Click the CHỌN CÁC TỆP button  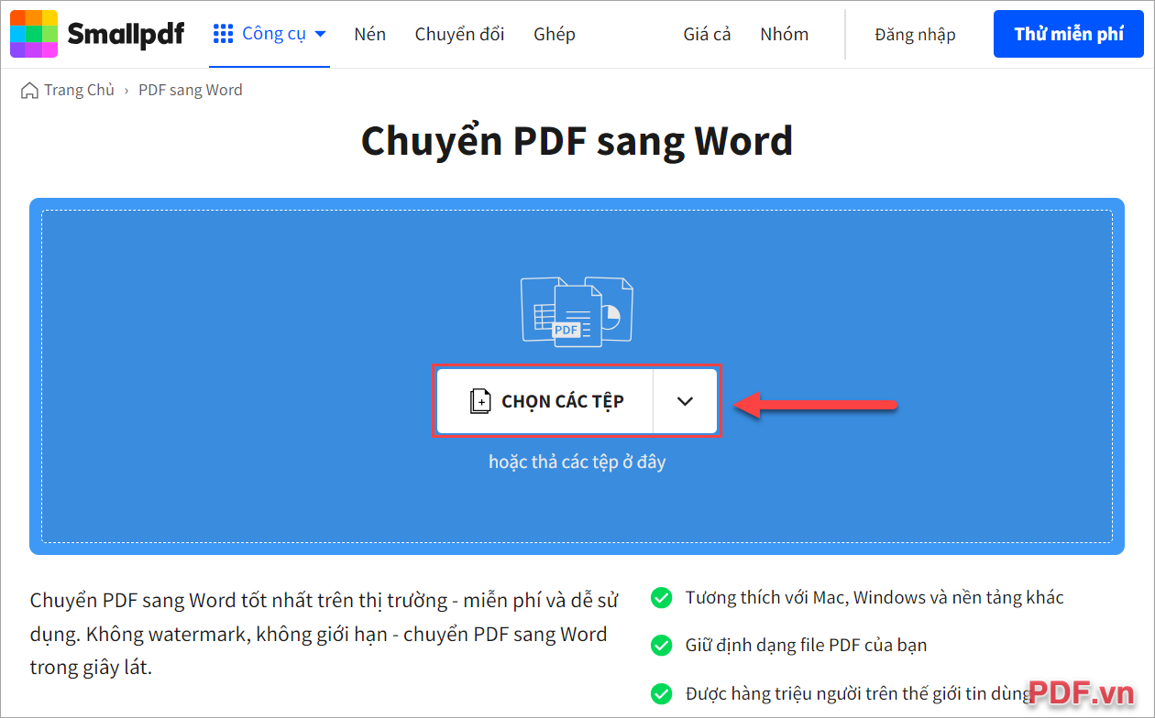click(x=545, y=401)
